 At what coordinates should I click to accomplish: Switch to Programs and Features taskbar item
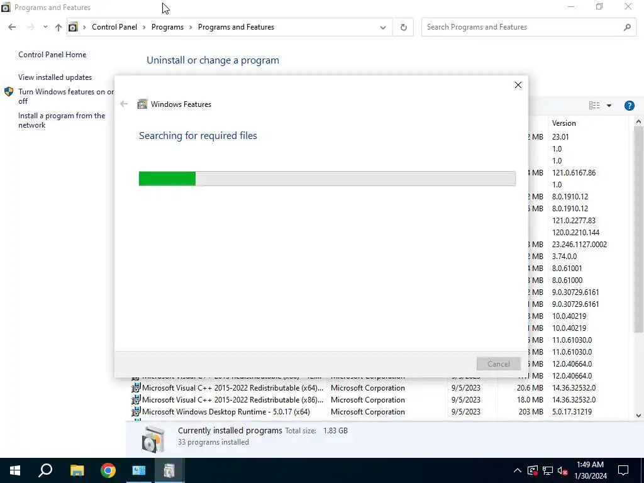coord(169,470)
